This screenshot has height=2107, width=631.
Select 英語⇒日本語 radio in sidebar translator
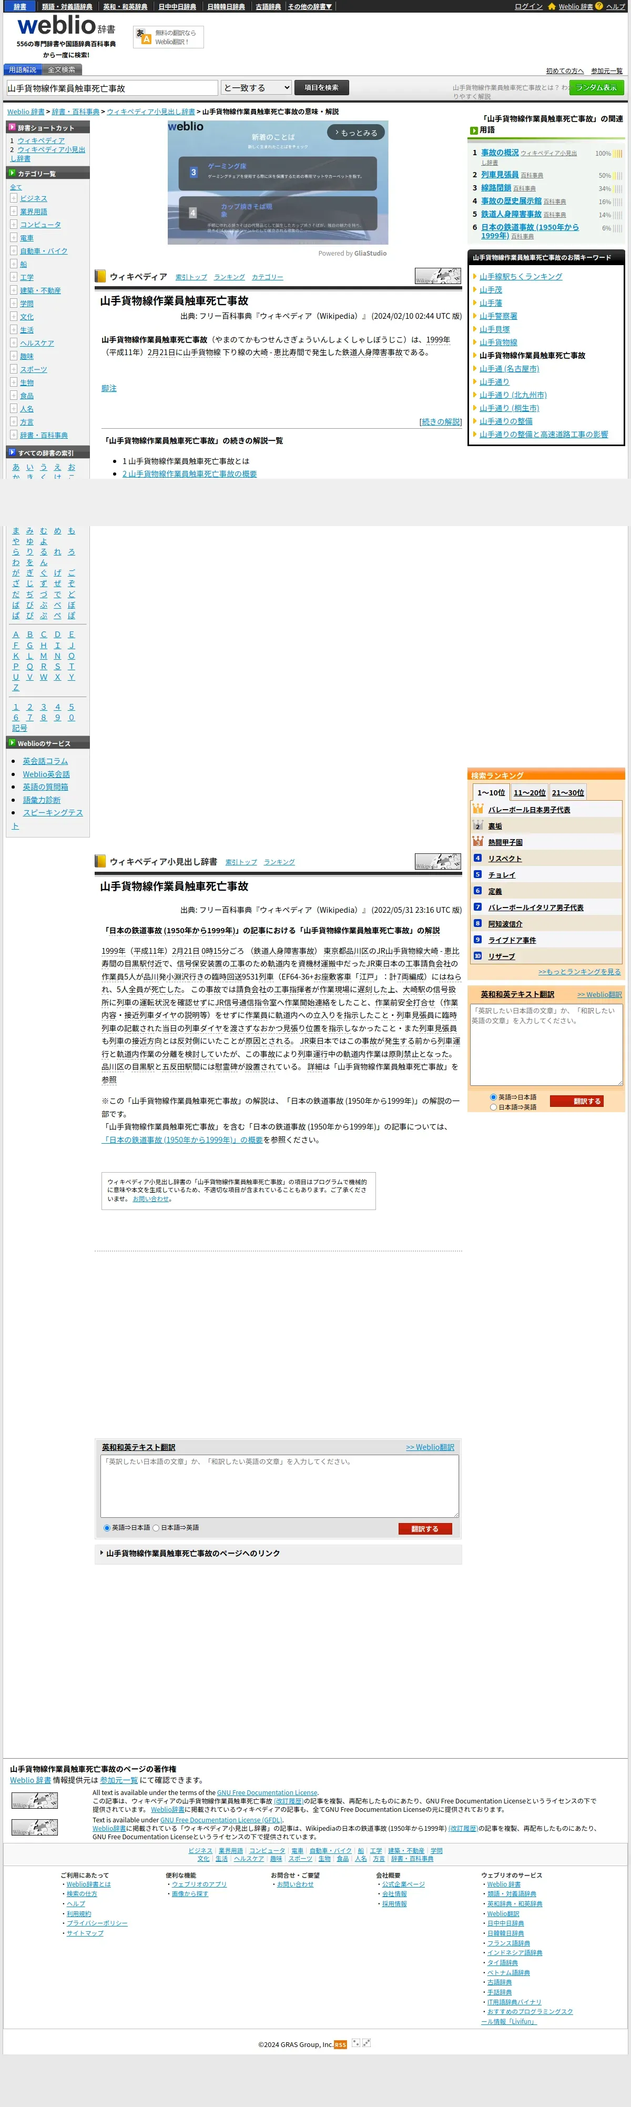pyautogui.click(x=493, y=1097)
